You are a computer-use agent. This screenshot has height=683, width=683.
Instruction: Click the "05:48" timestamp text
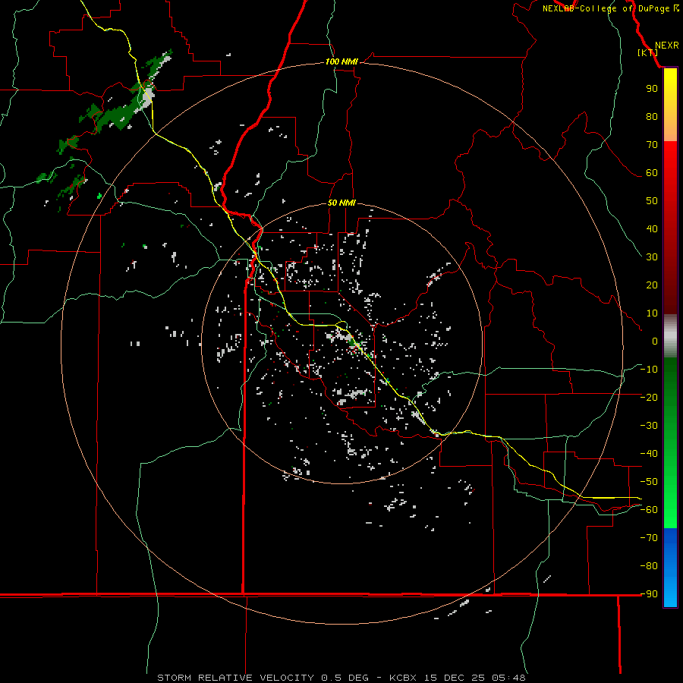pos(508,678)
